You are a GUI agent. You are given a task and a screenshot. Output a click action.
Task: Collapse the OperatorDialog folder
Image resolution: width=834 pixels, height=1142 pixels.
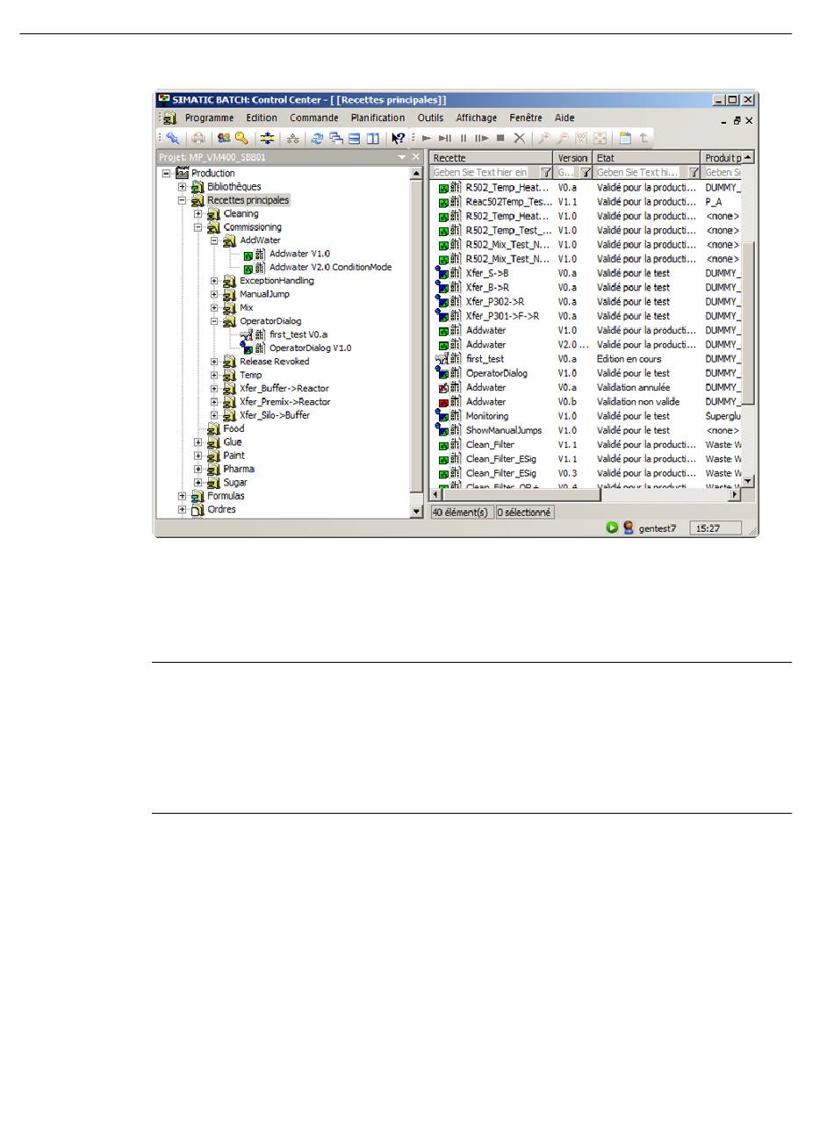click(x=214, y=321)
